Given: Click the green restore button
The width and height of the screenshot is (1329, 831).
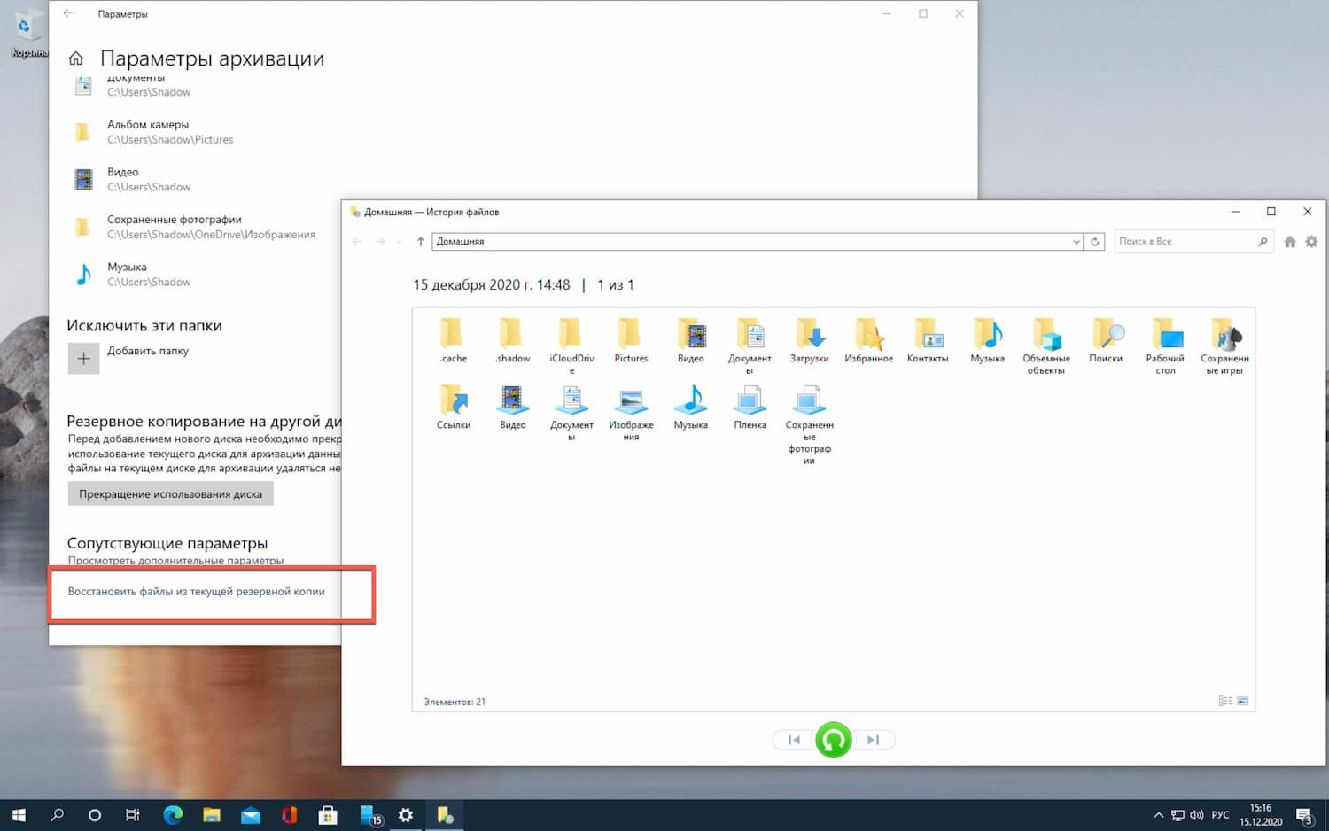Looking at the screenshot, I should click(x=833, y=740).
